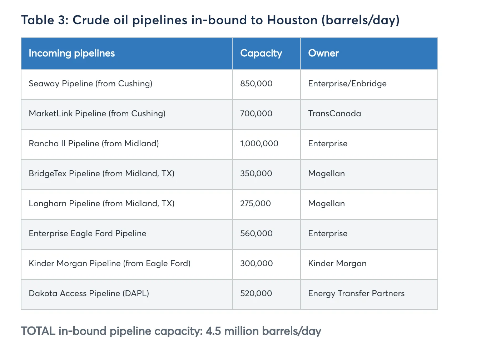Select the 560,000 capacity value
This screenshot has height=354, width=486.
[x=256, y=234]
